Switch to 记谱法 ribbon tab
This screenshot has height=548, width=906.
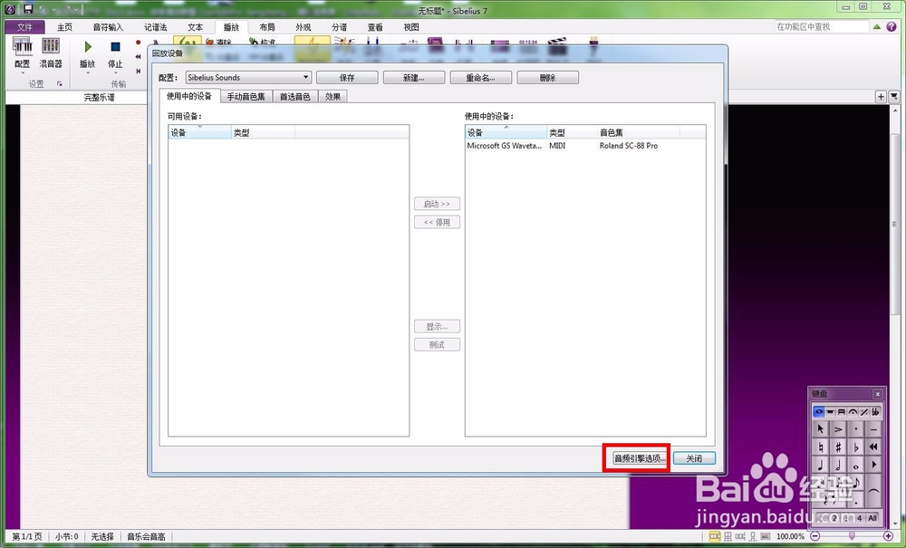[x=156, y=27]
